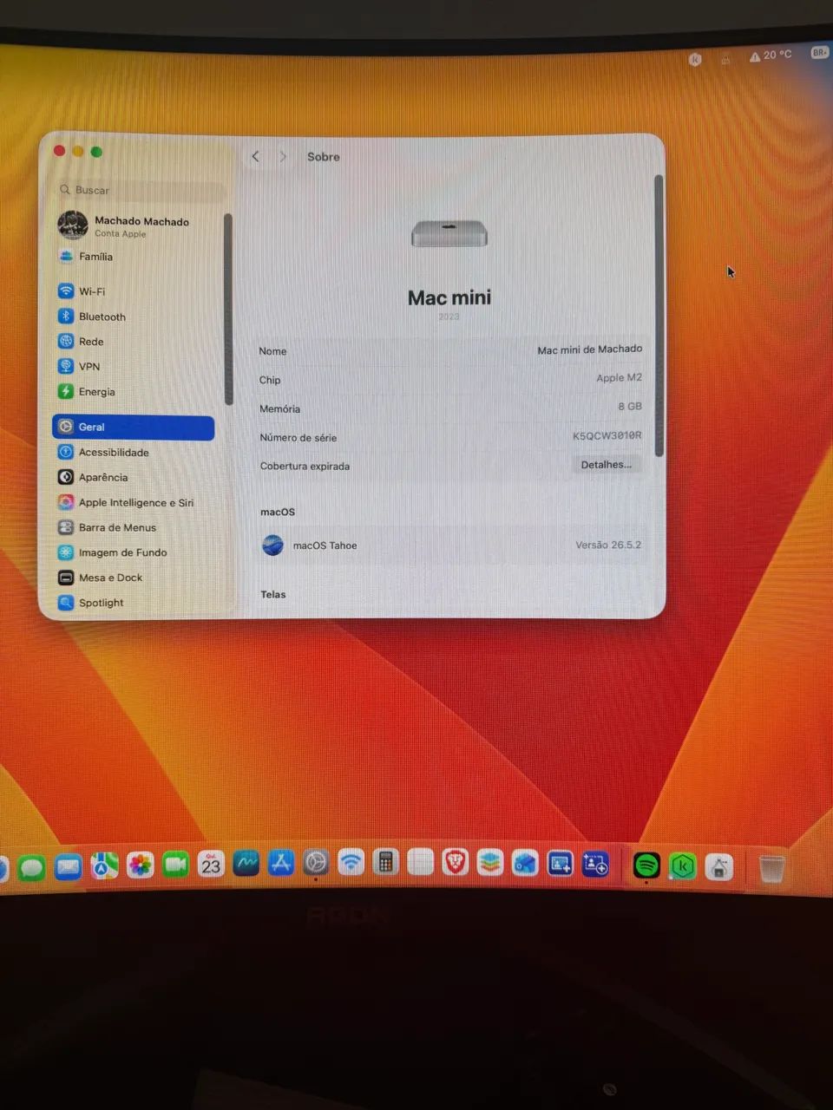Click the serial number K5QCW3010R
Screen dimensions: 833x1110
607,436
